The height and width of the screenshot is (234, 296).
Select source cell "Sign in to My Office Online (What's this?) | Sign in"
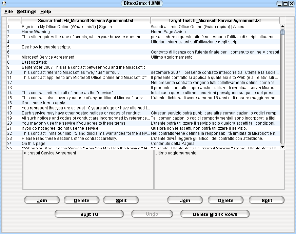(86, 27)
